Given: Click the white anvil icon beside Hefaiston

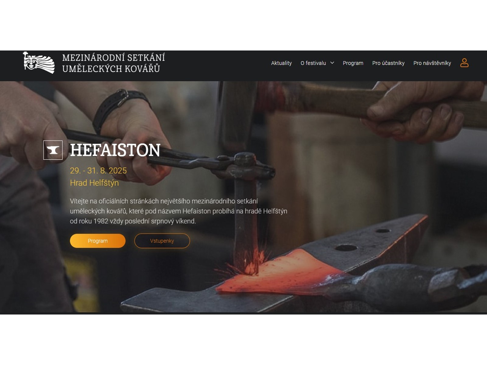Looking at the screenshot, I should (x=53, y=150).
